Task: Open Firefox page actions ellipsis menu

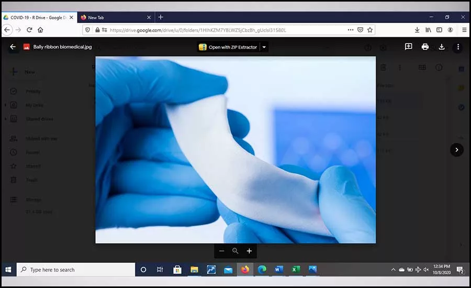Action: tap(350, 30)
